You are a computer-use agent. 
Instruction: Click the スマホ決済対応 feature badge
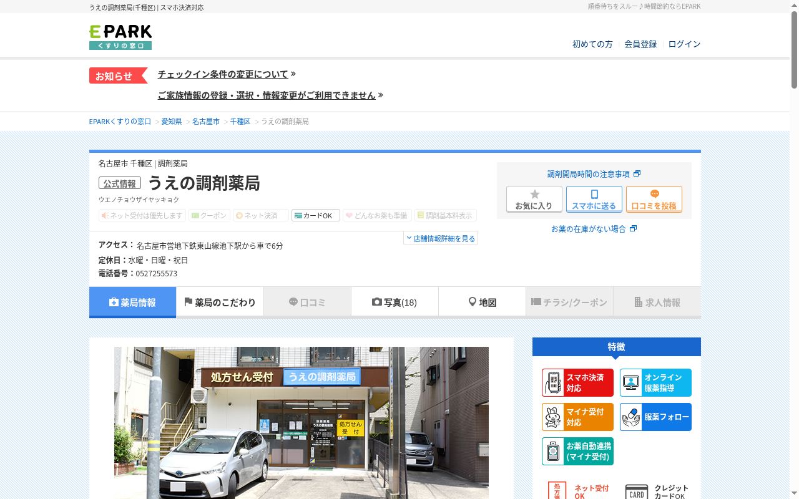pos(577,382)
